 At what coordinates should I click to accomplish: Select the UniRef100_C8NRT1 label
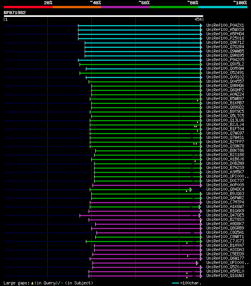(225, 237)
